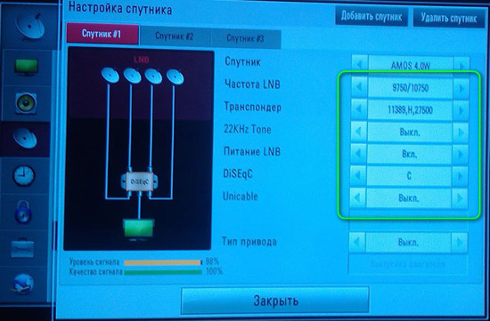This screenshot has width=490, height=321.
Task: Click the Удалить спутник button
Action: [x=449, y=18]
